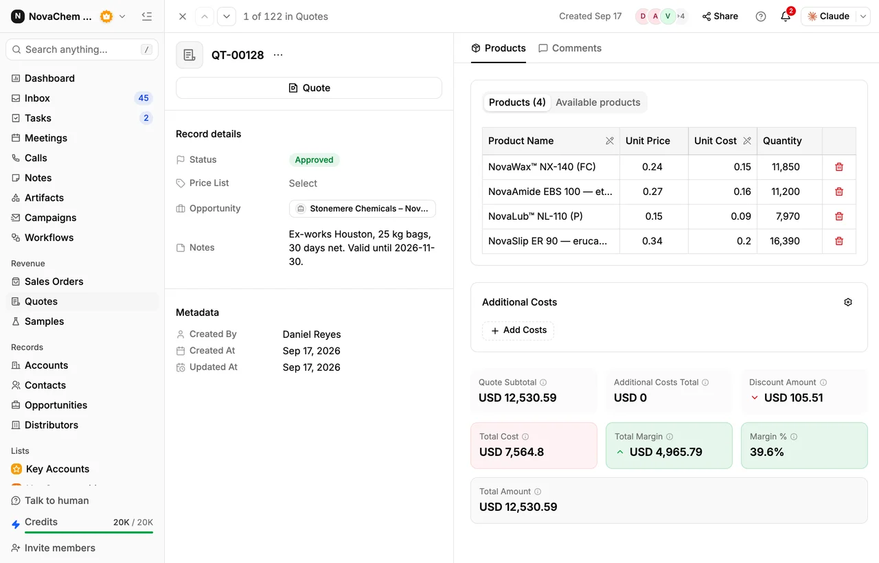Go to previous quote arrow
This screenshot has width=879, height=563.
point(205,16)
